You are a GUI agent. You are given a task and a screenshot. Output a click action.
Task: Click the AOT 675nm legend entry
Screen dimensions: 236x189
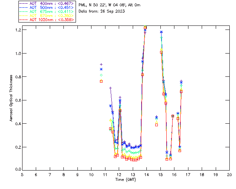[x=47, y=11]
